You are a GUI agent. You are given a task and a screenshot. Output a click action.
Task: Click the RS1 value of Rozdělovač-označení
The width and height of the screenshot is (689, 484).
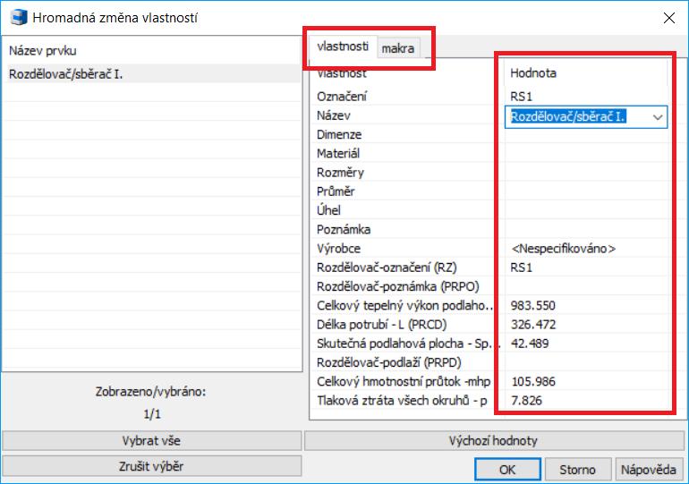click(x=521, y=267)
